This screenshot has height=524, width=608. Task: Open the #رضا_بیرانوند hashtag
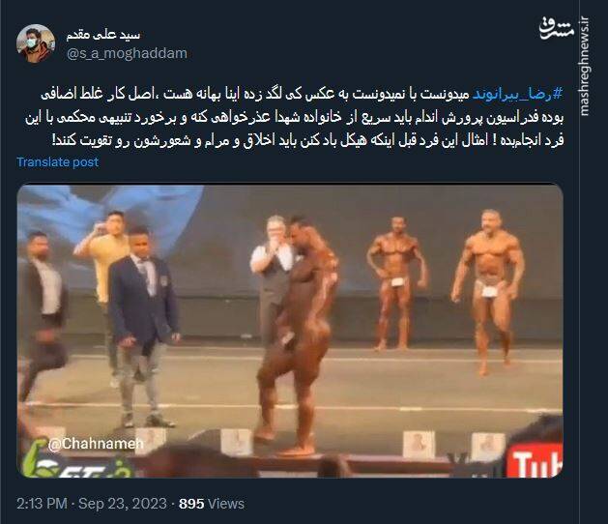(517, 94)
